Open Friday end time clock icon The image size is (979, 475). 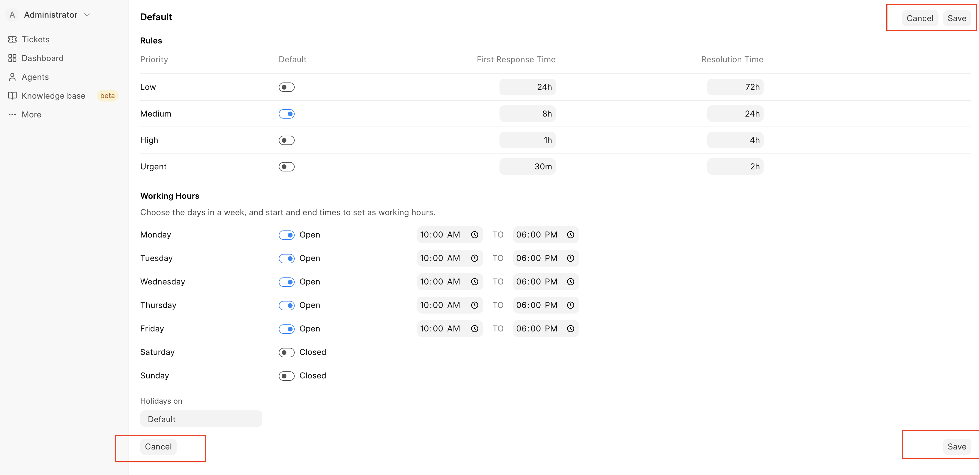pos(570,329)
